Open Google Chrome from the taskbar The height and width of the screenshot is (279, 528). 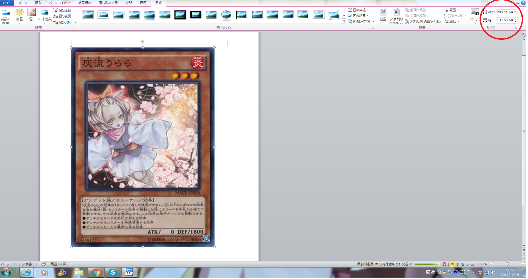96,273
